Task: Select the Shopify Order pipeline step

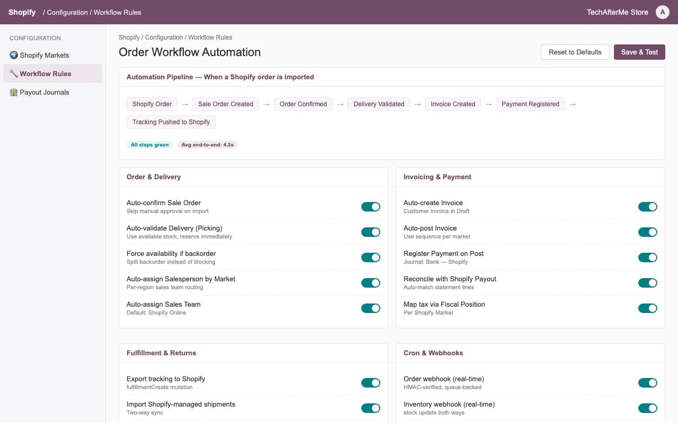Action: coord(152,104)
